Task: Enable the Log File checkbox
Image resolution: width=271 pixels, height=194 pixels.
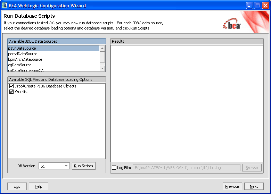Action: (114, 168)
